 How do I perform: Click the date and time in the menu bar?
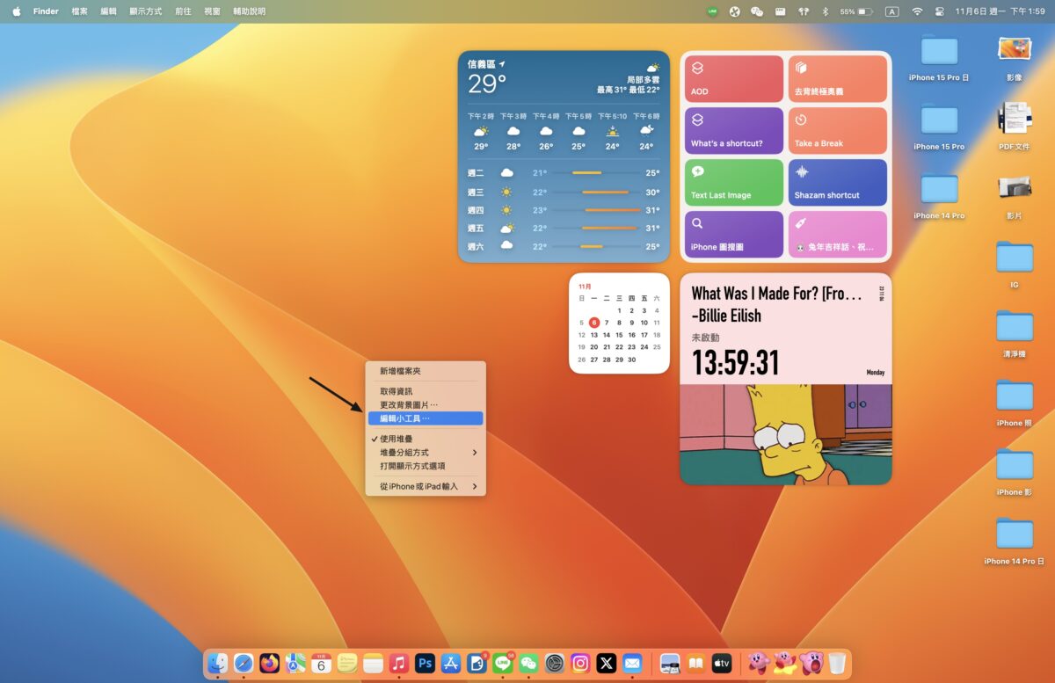(x=1000, y=11)
